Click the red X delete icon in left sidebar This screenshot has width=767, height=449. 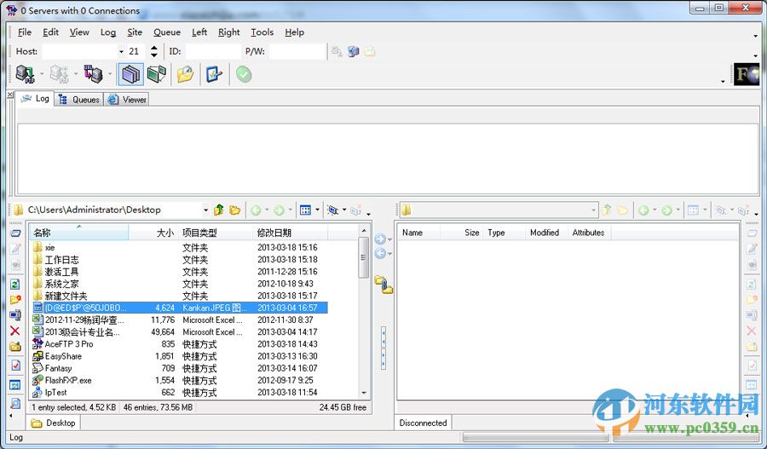click(x=15, y=331)
